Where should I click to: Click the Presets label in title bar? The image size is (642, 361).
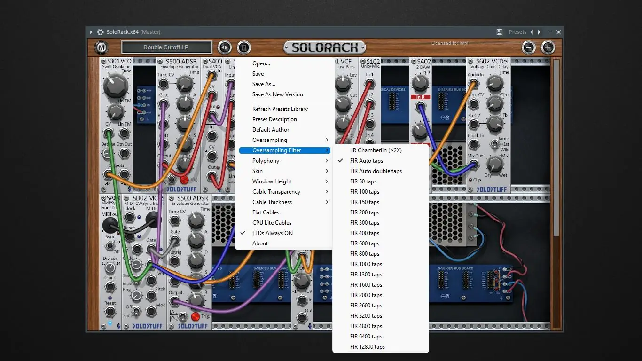(x=517, y=32)
